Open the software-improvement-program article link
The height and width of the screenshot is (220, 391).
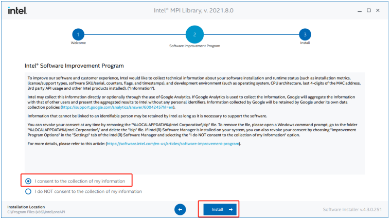[x=173, y=144]
